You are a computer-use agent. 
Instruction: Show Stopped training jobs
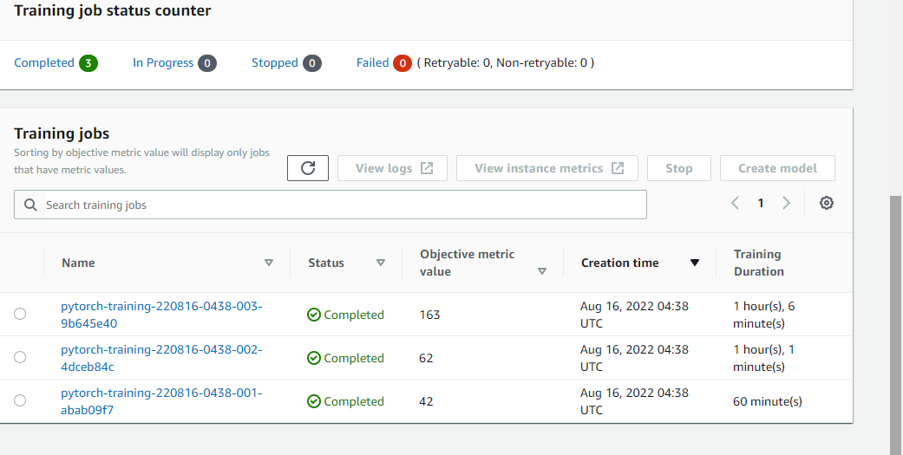tap(275, 62)
